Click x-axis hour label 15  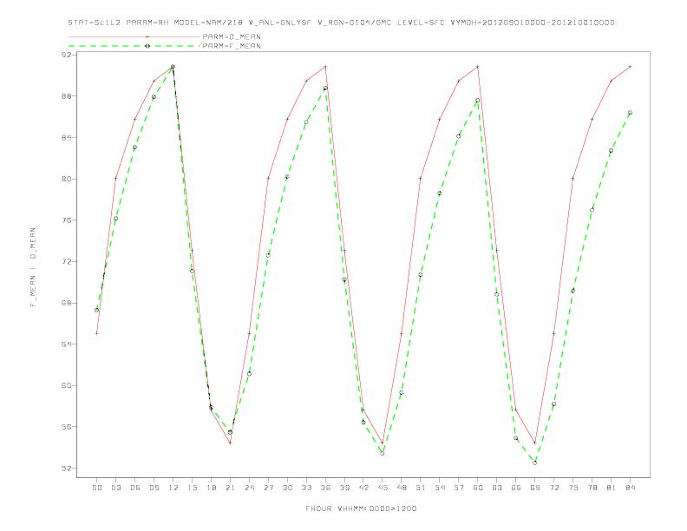pos(192,488)
